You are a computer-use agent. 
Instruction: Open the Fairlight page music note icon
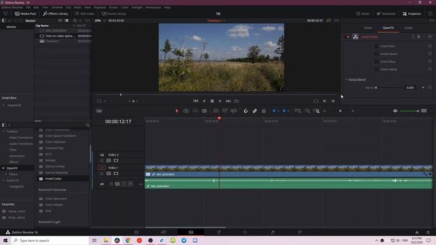point(272,232)
